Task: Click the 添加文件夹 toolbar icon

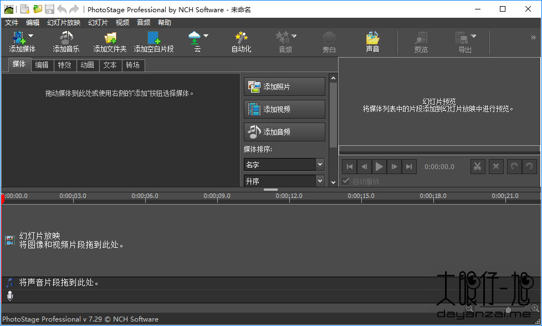Action: tap(110, 38)
